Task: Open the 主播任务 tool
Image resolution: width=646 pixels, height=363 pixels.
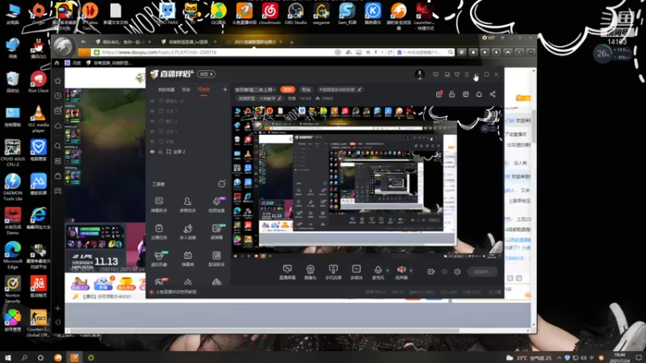Action: (159, 232)
